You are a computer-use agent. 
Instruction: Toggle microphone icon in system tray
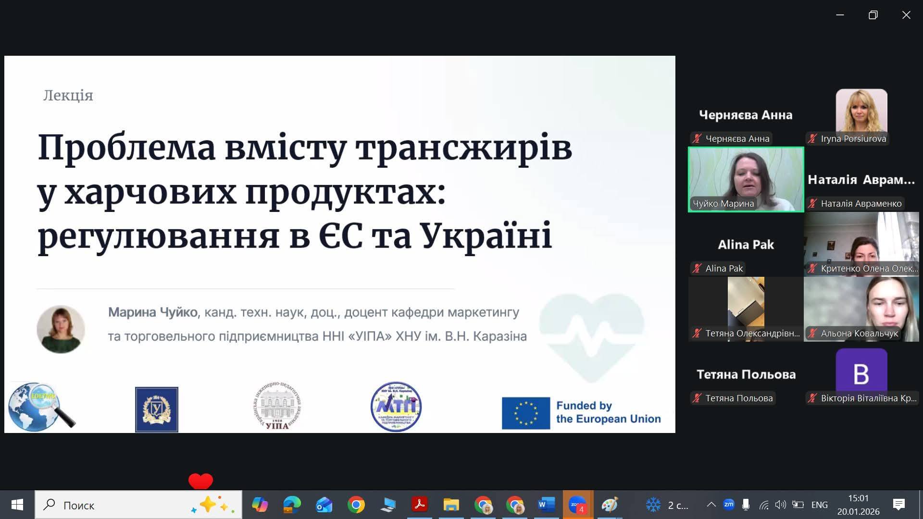click(746, 505)
